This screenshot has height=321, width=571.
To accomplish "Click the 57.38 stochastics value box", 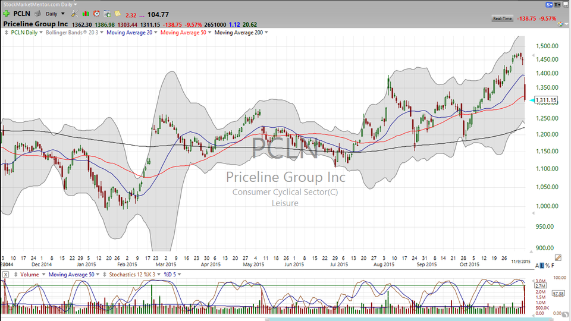I will [x=558, y=293].
